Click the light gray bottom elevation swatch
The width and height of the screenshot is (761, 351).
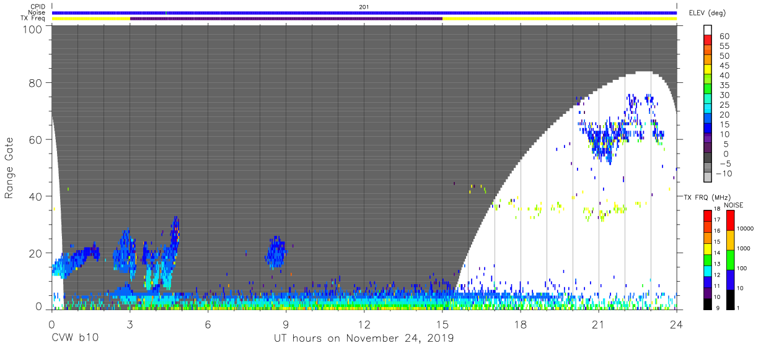[x=708, y=178]
